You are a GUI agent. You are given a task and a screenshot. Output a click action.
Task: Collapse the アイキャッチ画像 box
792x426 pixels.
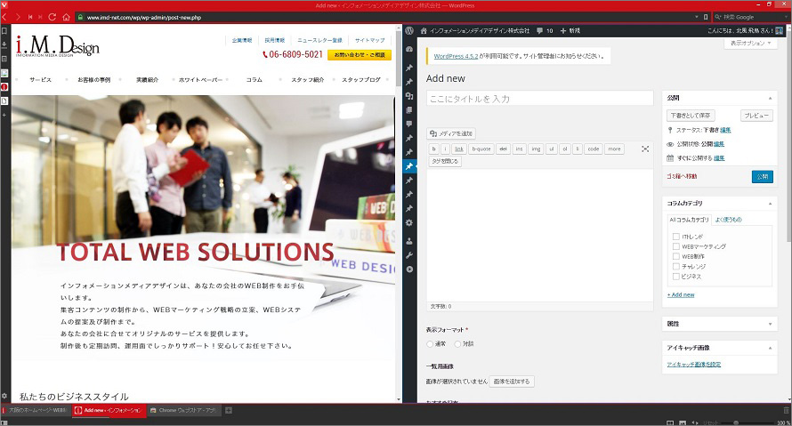(770, 348)
